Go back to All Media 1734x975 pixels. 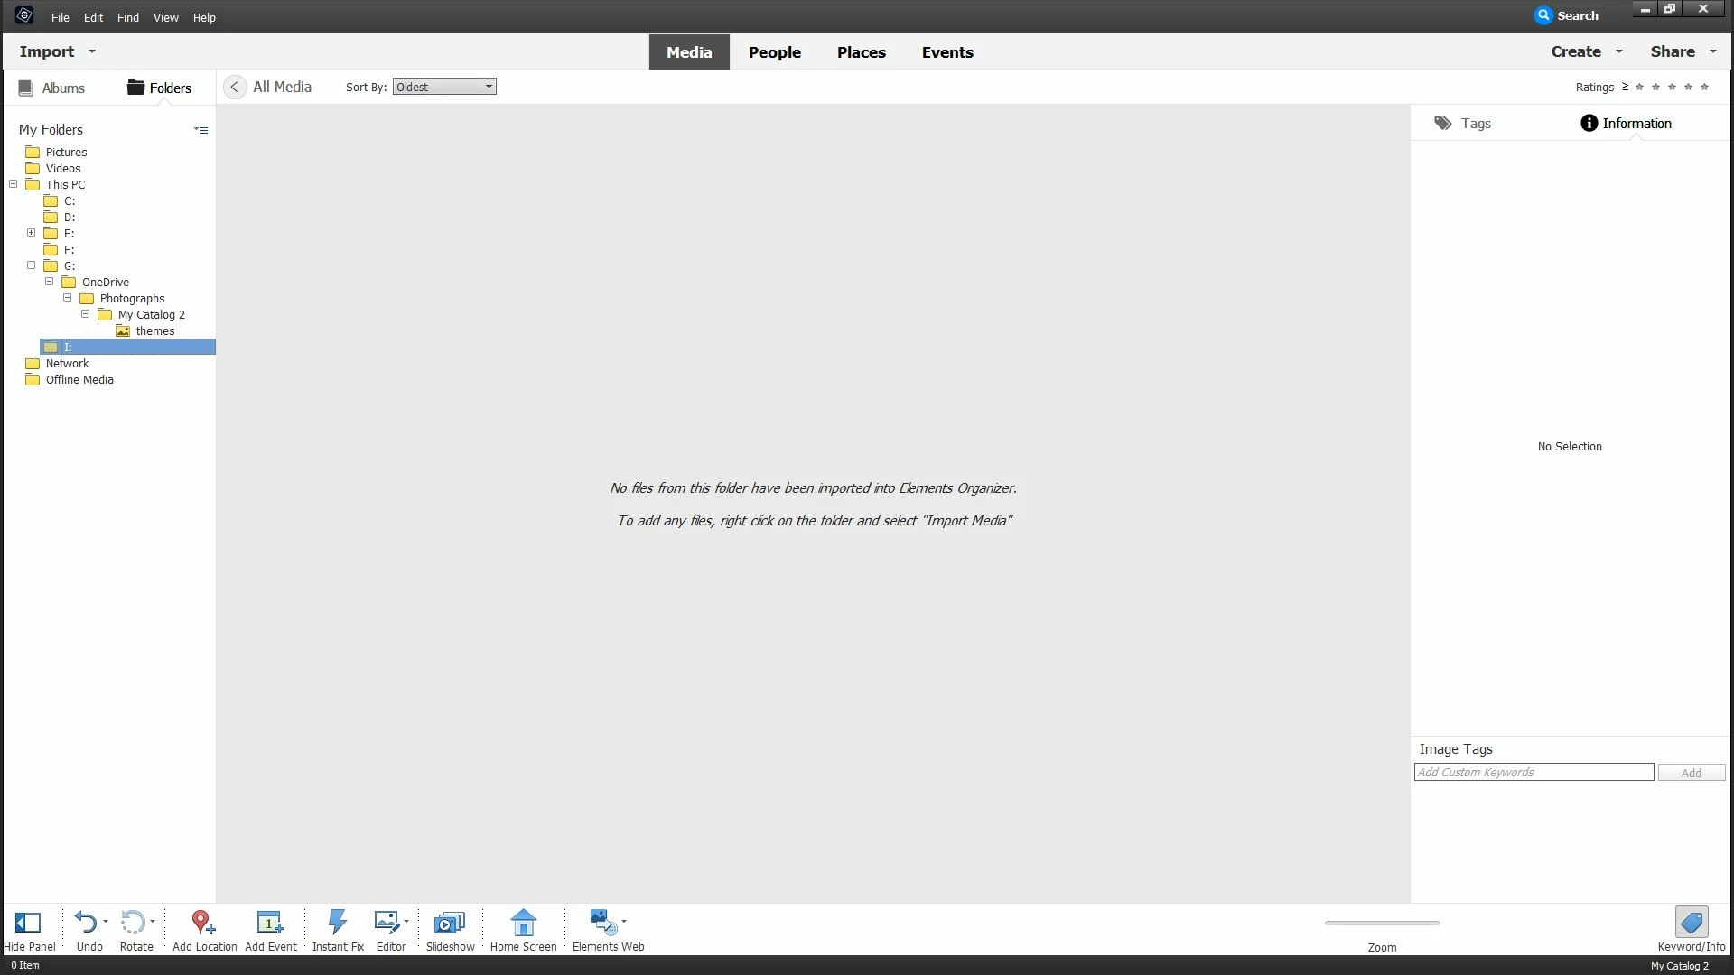[x=235, y=88]
